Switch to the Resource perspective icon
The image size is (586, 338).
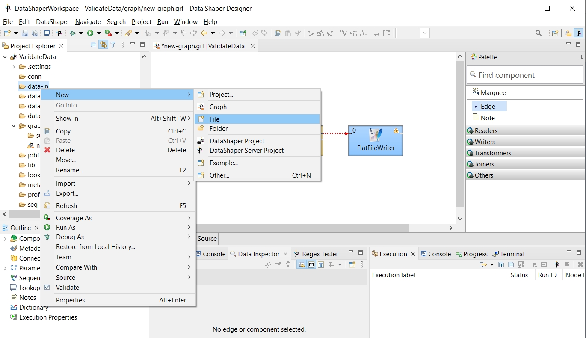(x=568, y=33)
